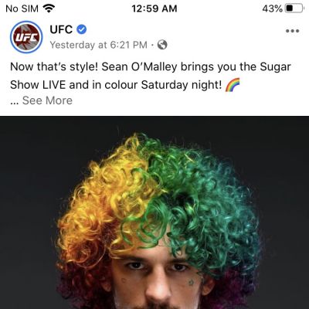Tap the battery icon in status bar
The height and width of the screenshot is (309, 309).
[x=294, y=8]
